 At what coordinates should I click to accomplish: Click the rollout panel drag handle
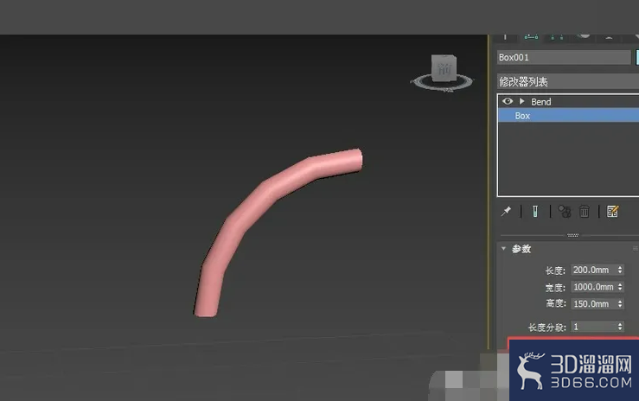[572, 235]
